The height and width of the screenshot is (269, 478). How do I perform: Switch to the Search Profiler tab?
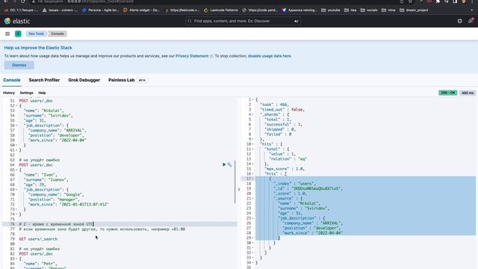(x=44, y=80)
